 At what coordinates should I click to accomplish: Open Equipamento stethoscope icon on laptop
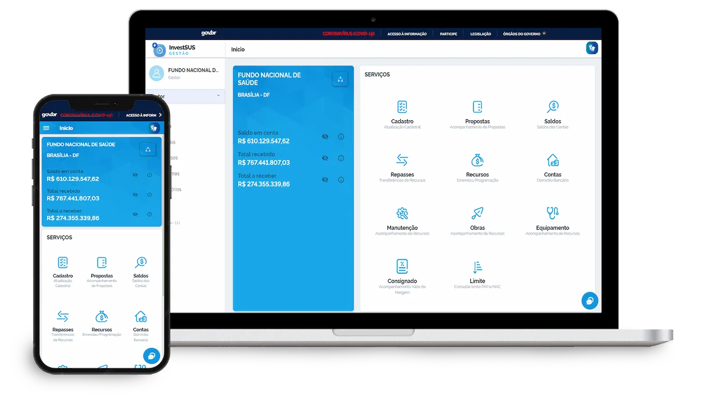(552, 214)
